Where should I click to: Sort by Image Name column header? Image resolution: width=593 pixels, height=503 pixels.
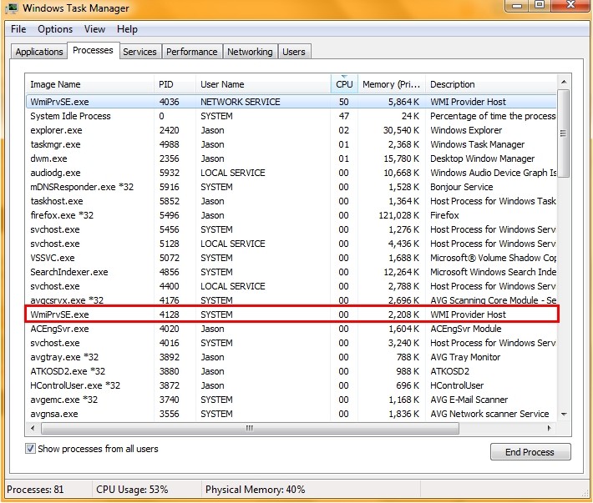click(89, 84)
